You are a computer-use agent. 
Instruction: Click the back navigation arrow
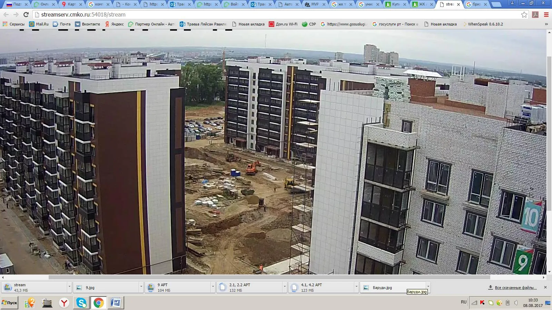6,14
